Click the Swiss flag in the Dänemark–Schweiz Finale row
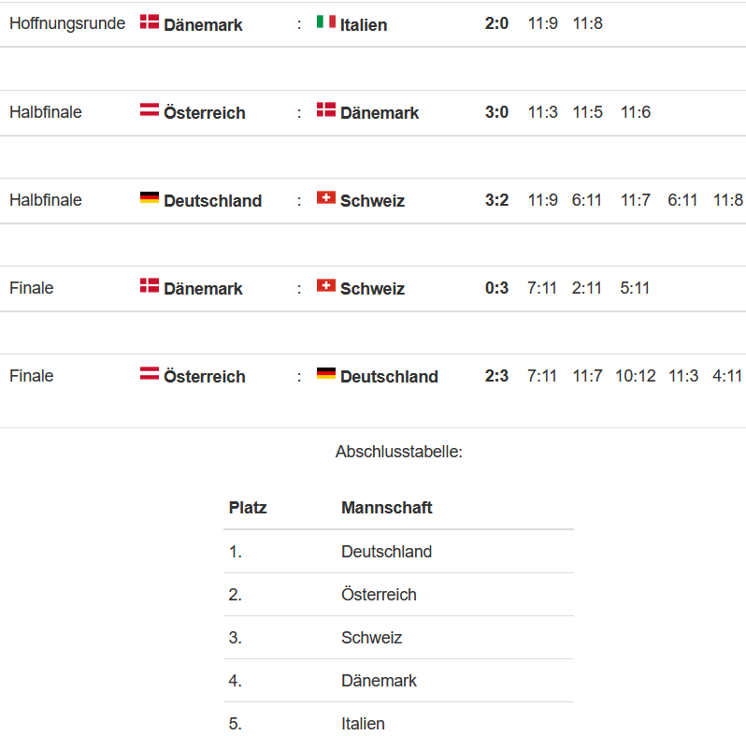This screenshot has height=736, width=746. tap(326, 285)
